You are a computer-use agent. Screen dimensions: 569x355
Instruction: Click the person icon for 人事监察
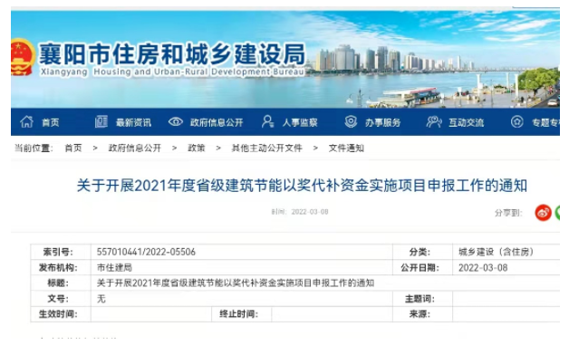click(268, 122)
